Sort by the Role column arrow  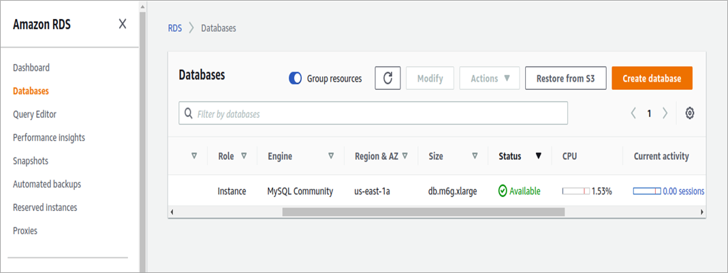pyautogui.click(x=244, y=156)
